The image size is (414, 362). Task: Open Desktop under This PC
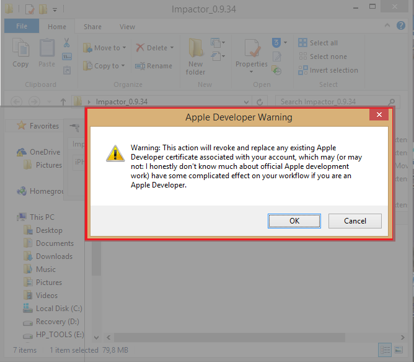pos(43,230)
